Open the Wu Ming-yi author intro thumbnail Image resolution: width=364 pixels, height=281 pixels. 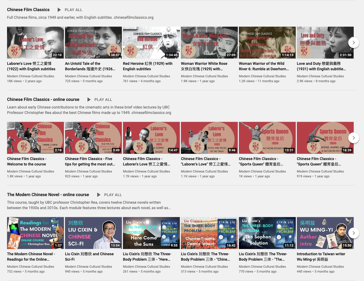[x=325, y=233]
